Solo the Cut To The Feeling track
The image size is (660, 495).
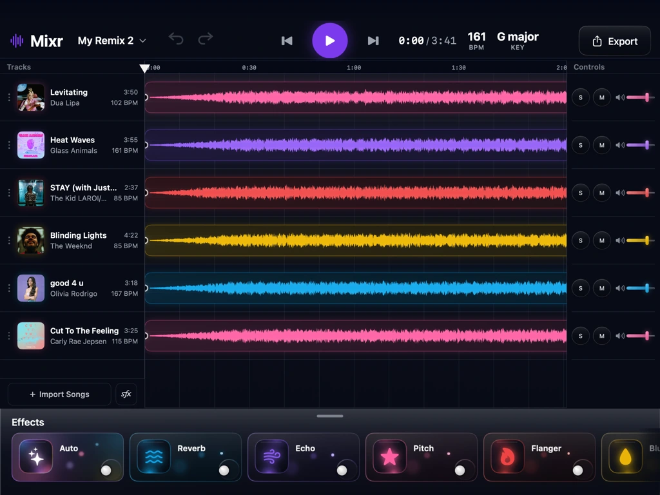[581, 336]
